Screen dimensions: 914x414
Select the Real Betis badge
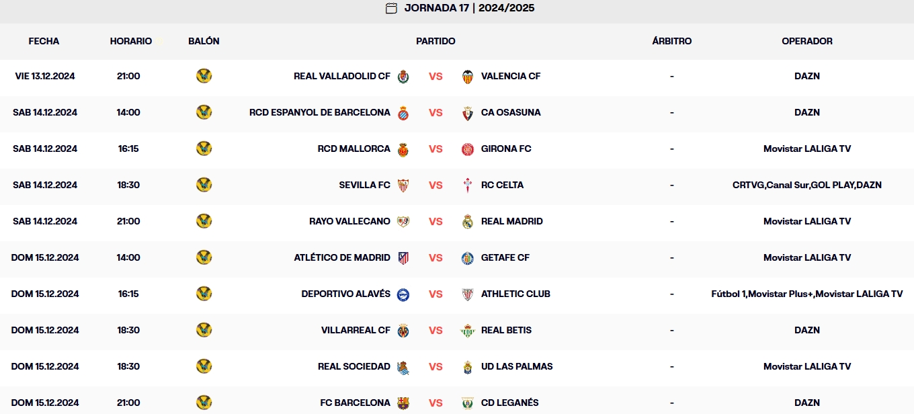tap(468, 330)
